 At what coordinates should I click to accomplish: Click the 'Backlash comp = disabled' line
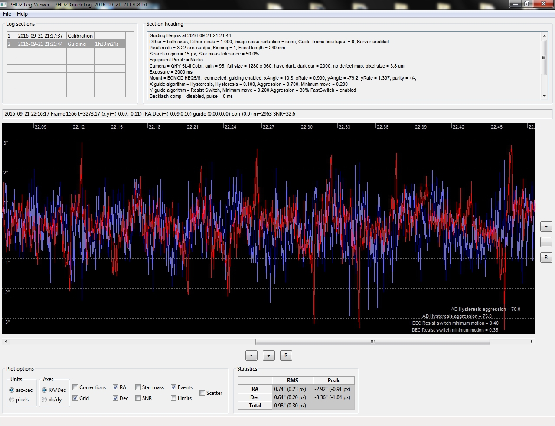(191, 96)
